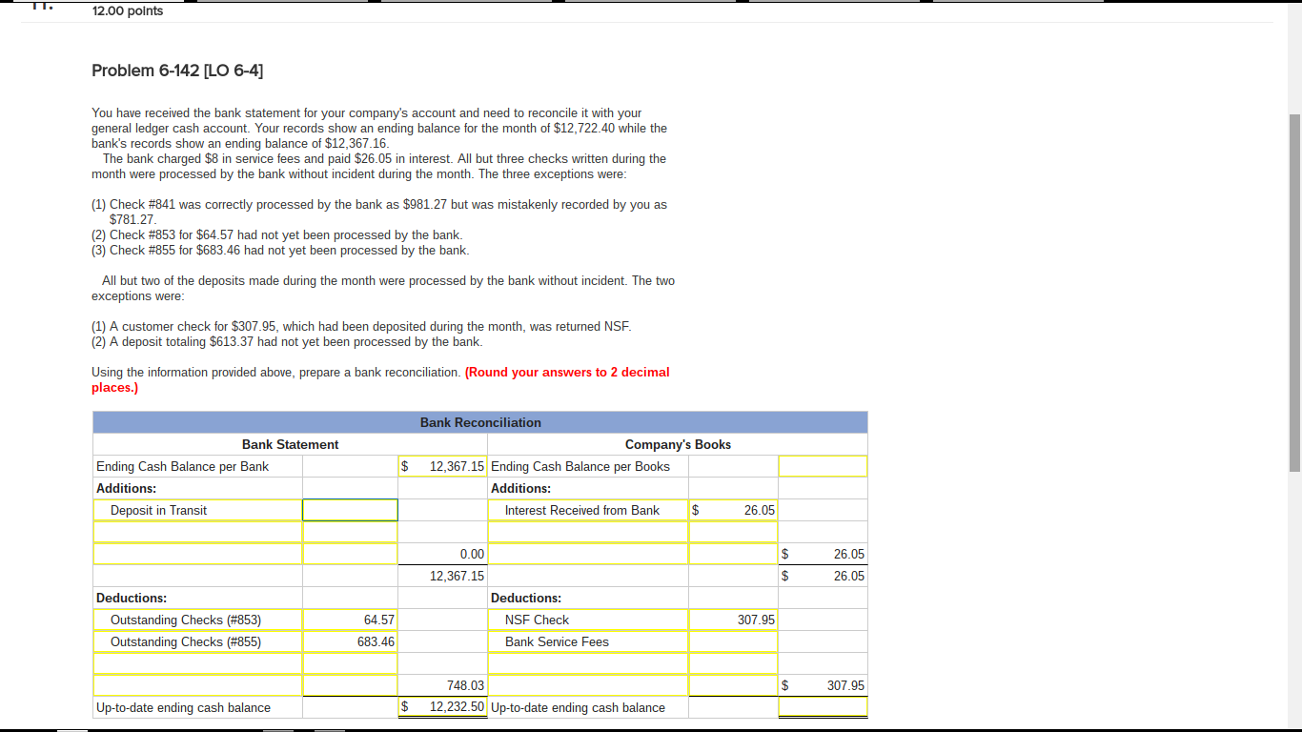
Task: Select the NSF Check label cell
Action: (587, 620)
